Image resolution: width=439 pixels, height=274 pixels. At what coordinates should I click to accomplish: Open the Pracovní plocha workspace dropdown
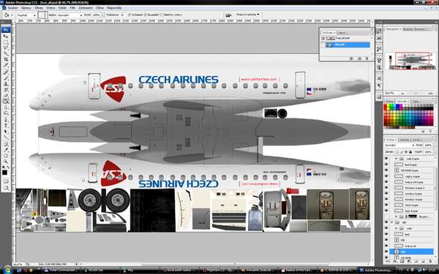pyautogui.click(x=248, y=15)
